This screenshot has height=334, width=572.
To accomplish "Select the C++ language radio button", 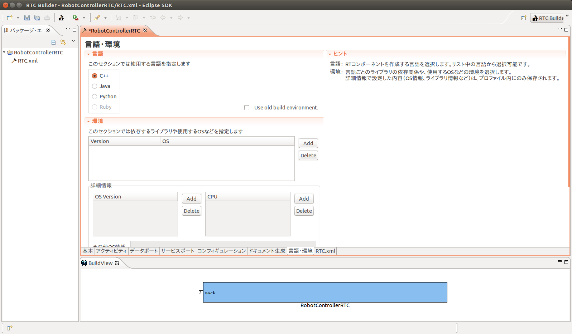I will click(x=95, y=76).
